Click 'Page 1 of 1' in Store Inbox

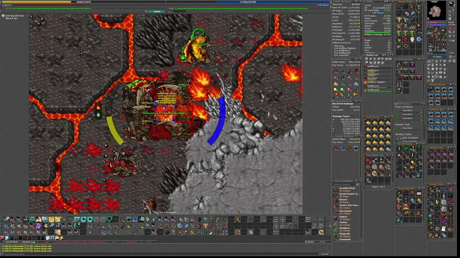(x=378, y=187)
